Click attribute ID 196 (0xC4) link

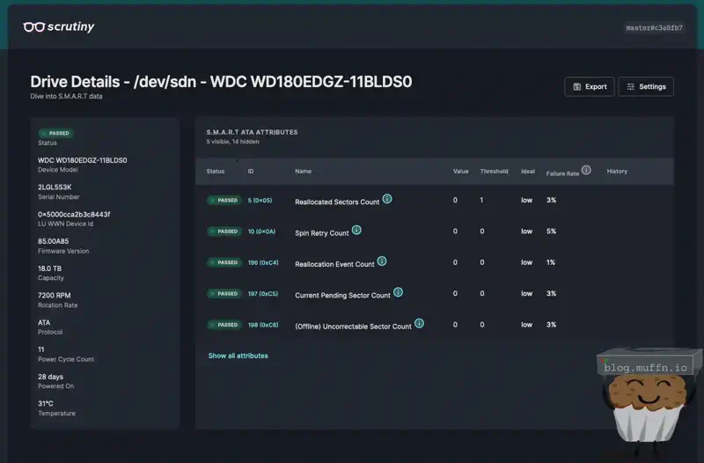point(262,263)
